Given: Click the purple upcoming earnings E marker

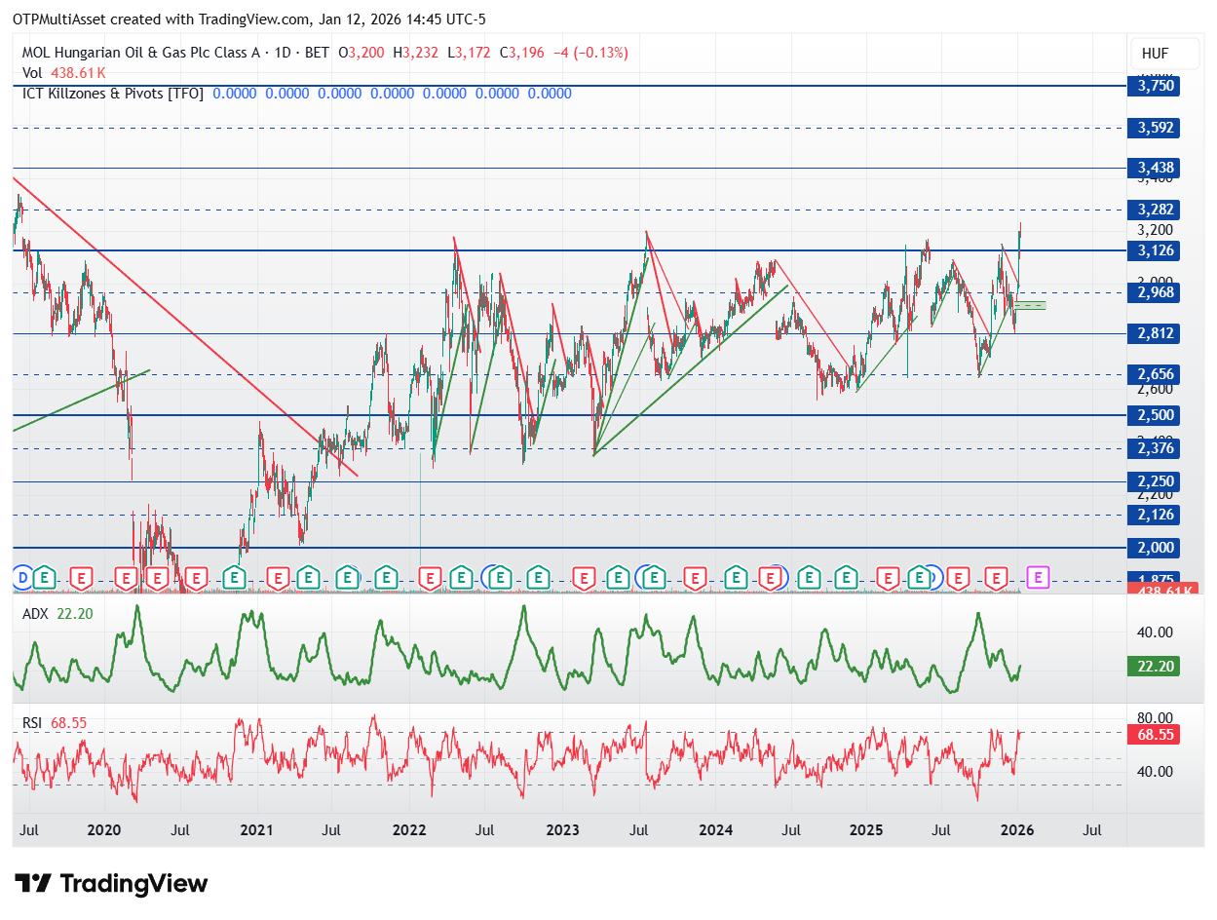Looking at the screenshot, I should pos(1038,578).
